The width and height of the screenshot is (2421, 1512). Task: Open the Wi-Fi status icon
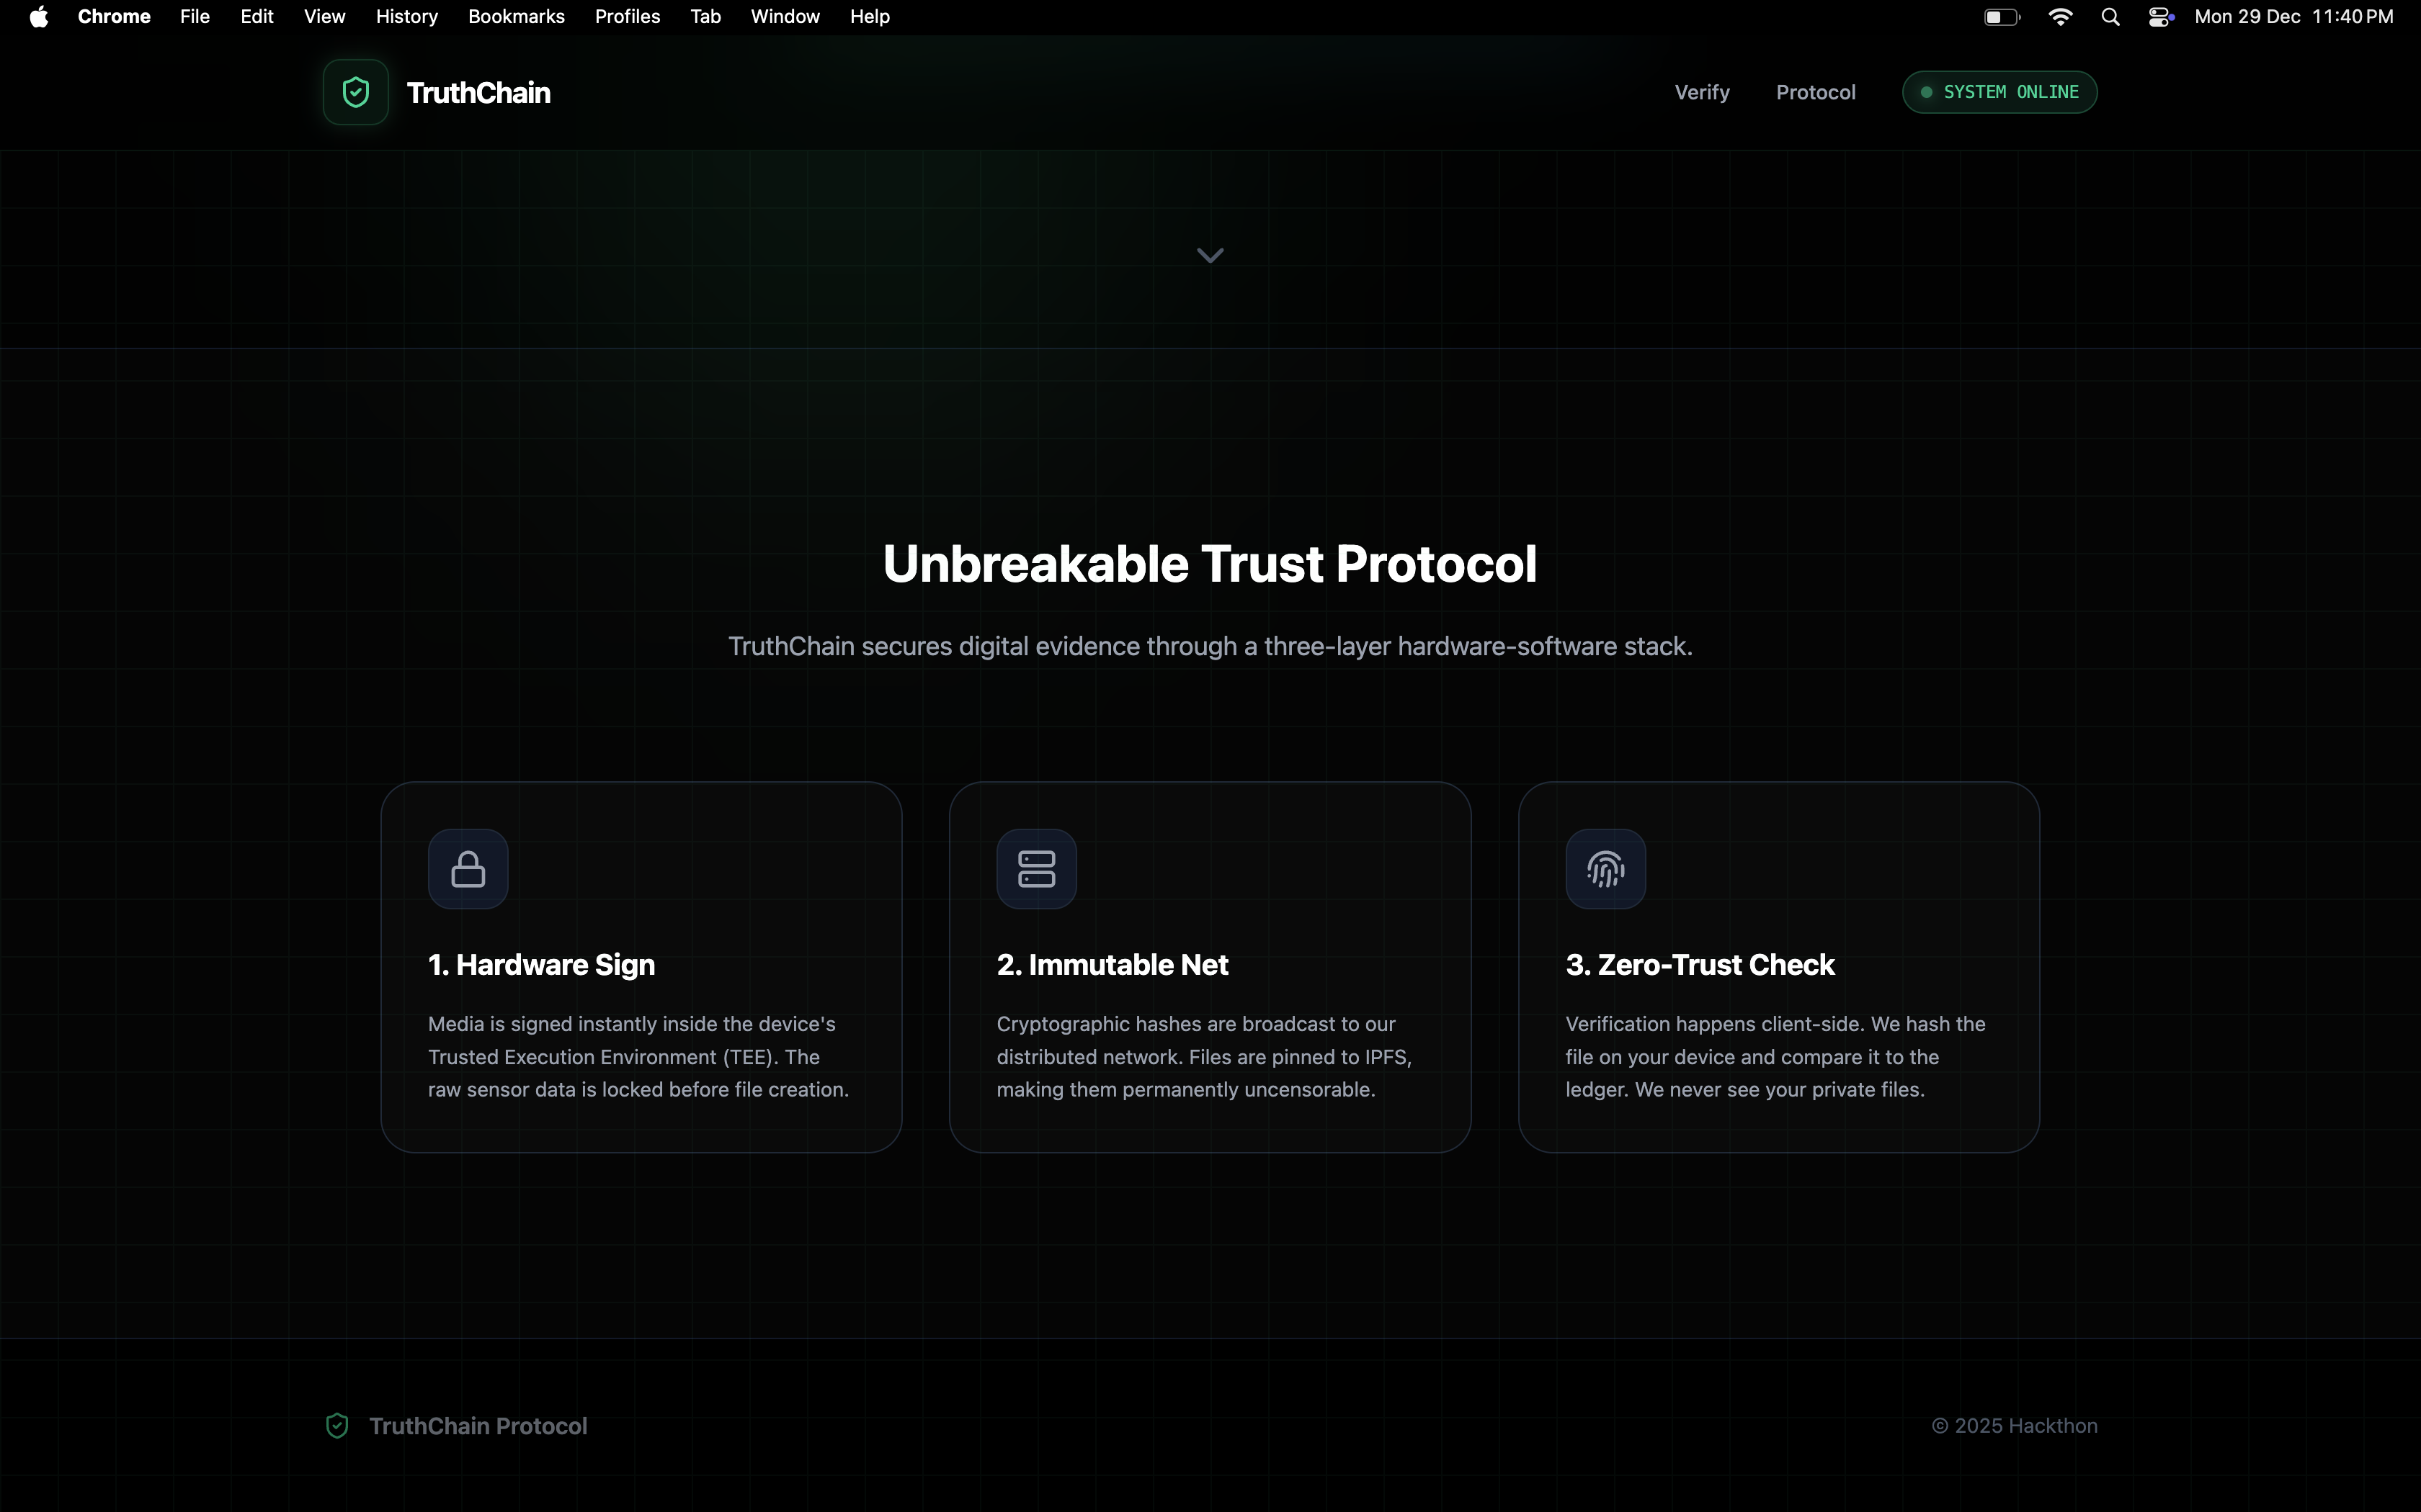click(x=2060, y=17)
